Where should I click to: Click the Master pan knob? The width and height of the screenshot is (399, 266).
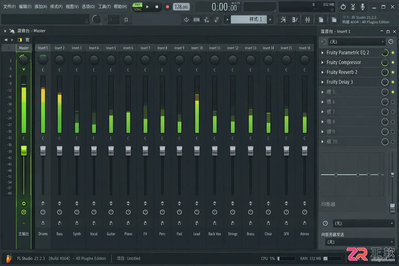24,59
